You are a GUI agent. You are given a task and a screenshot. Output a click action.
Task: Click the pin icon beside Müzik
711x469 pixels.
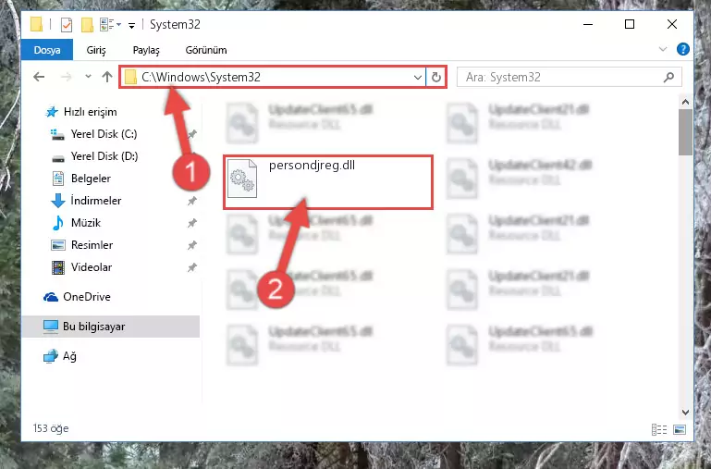[x=191, y=223]
